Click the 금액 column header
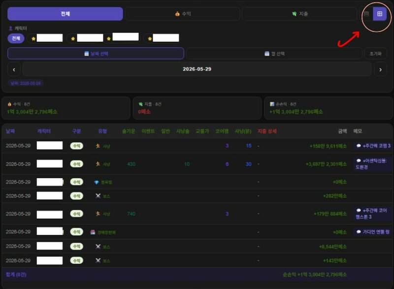This screenshot has height=289, width=394. [342, 131]
